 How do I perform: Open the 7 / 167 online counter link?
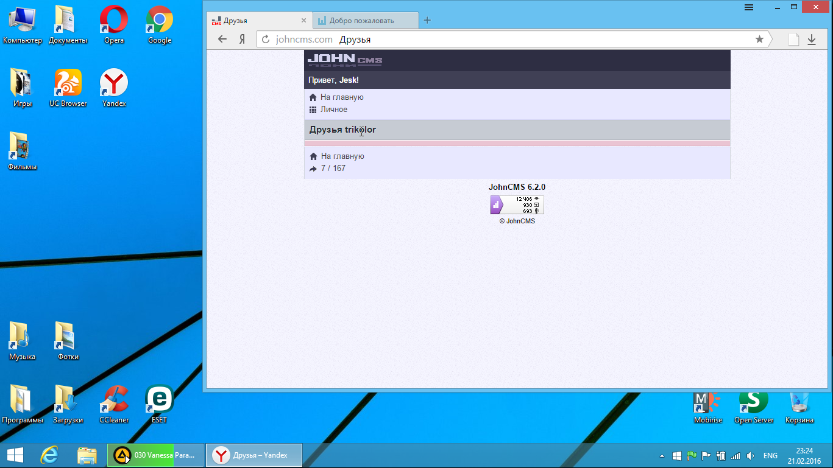tap(333, 168)
